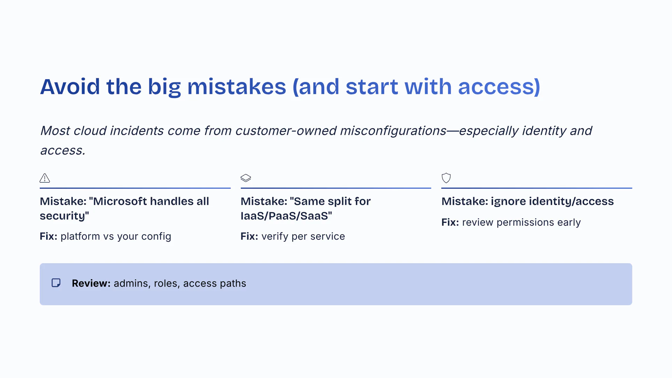Screen dimensions: 672x378
Task: Click the 'Microsoft handles all security' mistake heading
Action: [x=124, y=208]
